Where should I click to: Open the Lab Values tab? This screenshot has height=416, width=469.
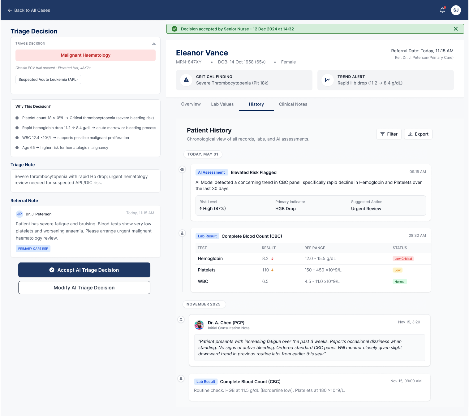click(222, 104)
